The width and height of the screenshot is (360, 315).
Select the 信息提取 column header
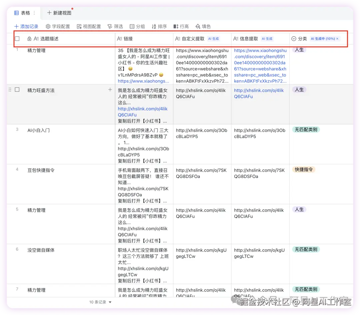pyautogui.click(x=260, y=39)
